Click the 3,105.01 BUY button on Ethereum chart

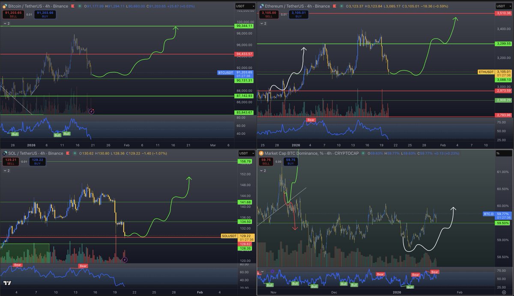pyautogui.click(x=299, y=15)
